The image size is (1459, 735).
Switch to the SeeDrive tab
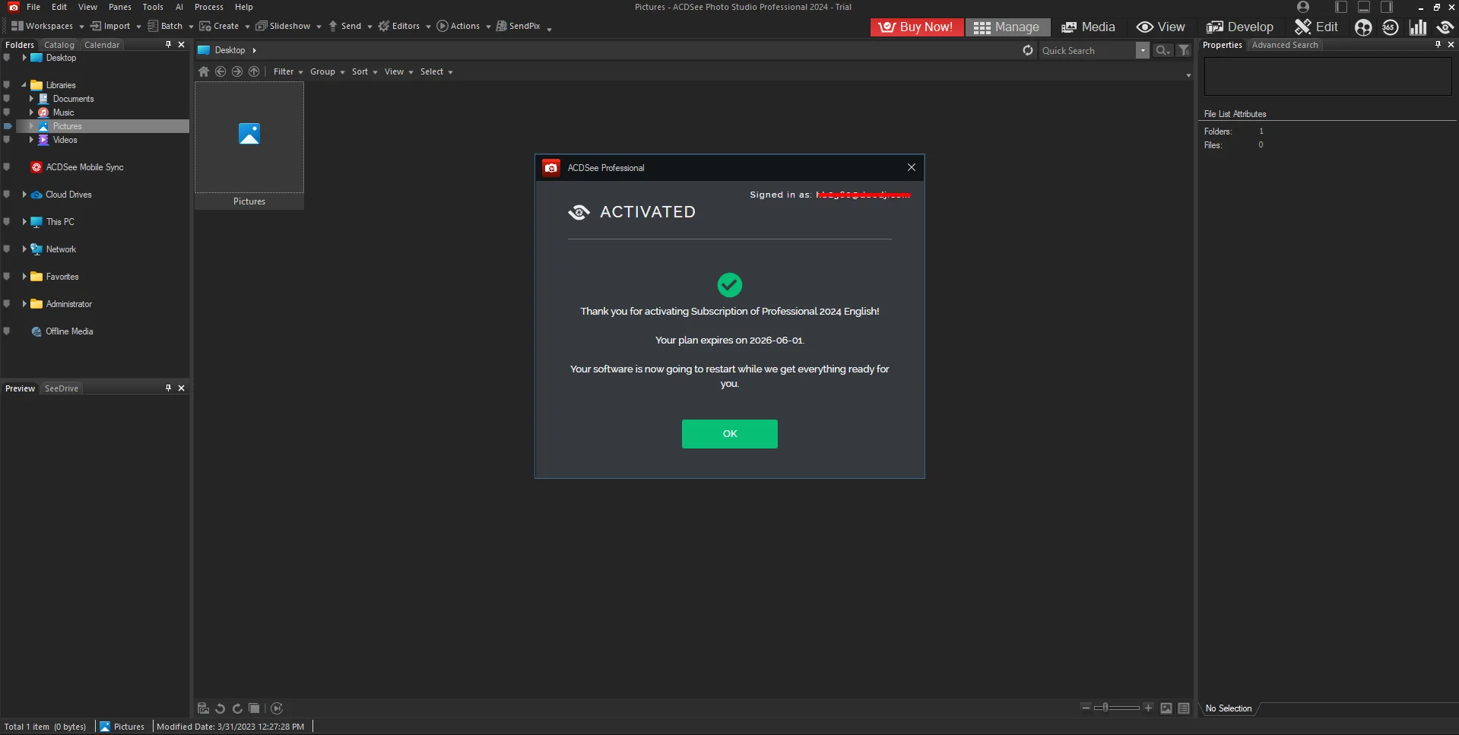pyautogui.click(x=62, y=388)
